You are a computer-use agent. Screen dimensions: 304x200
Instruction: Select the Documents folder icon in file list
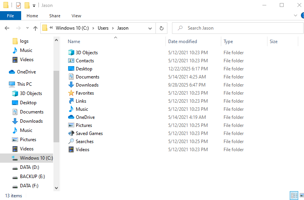click(71, 77)
